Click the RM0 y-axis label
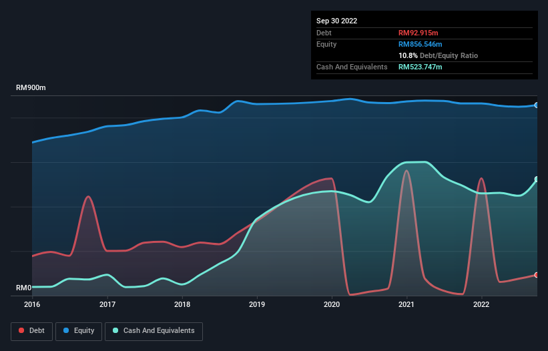This screenshot has width=548, height=351. pos(24,288)
